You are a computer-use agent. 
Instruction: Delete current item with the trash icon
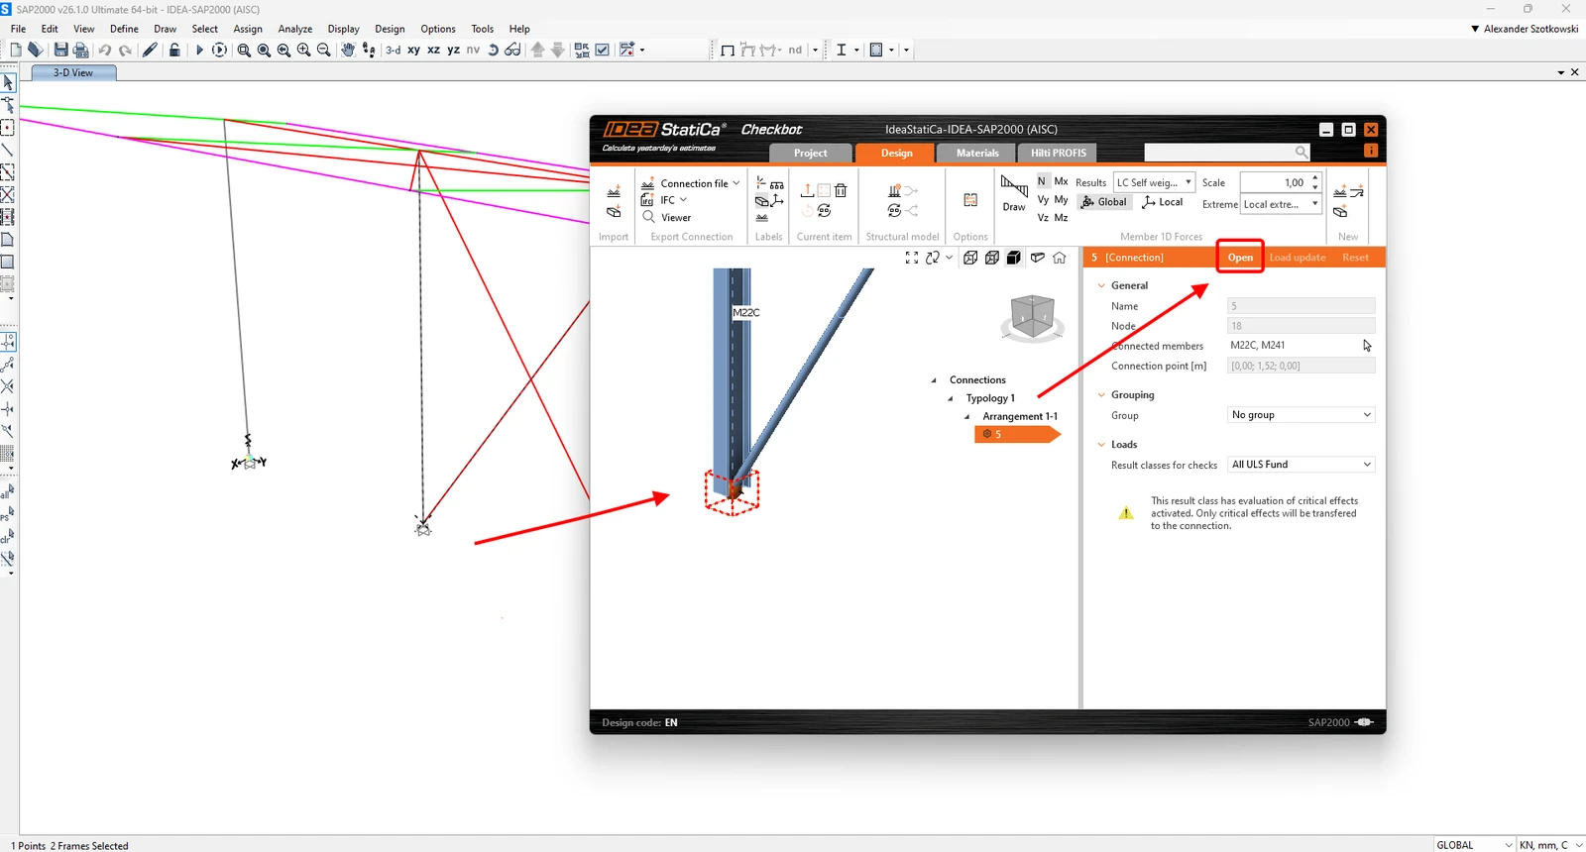point(841,190)
